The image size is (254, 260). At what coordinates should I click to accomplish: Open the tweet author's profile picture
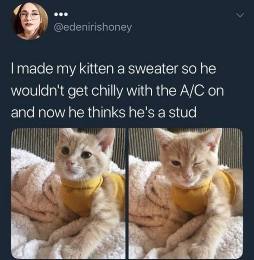tap(29, 20)
